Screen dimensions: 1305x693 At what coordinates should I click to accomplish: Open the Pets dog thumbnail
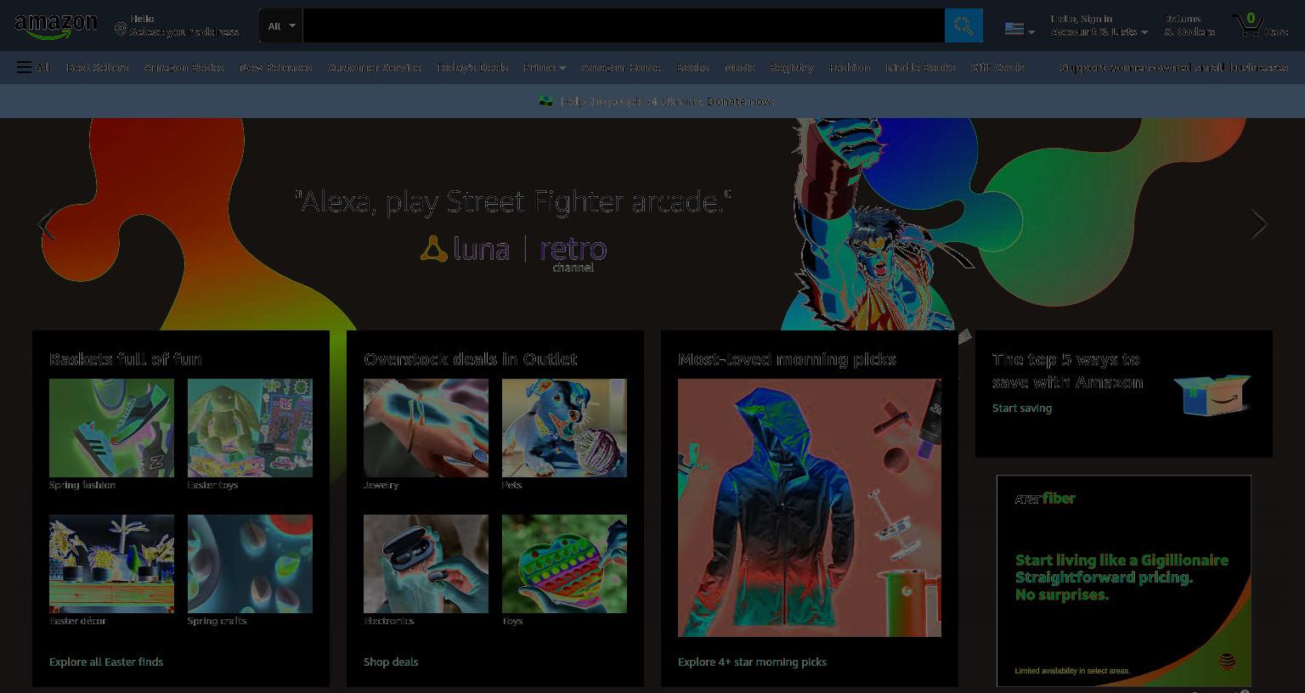[564, 428]
